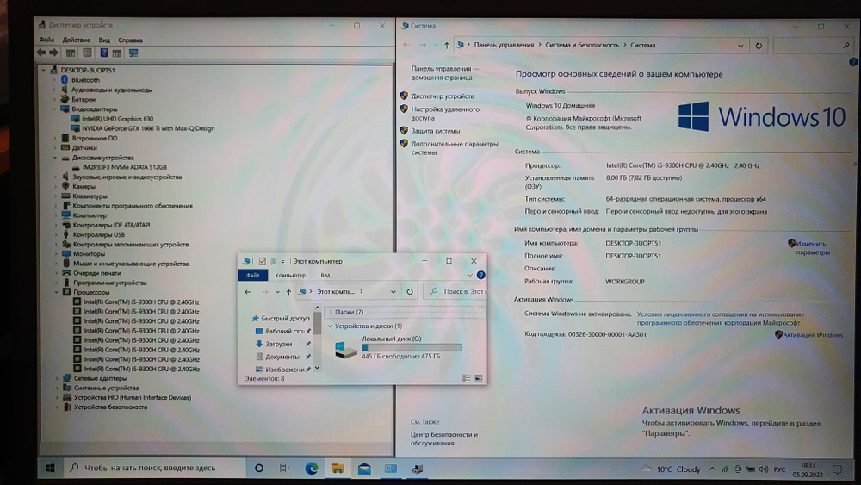Select Intel(R) UHD Graphics 630 device
This screenshot has height=485, width=861.
117,119
